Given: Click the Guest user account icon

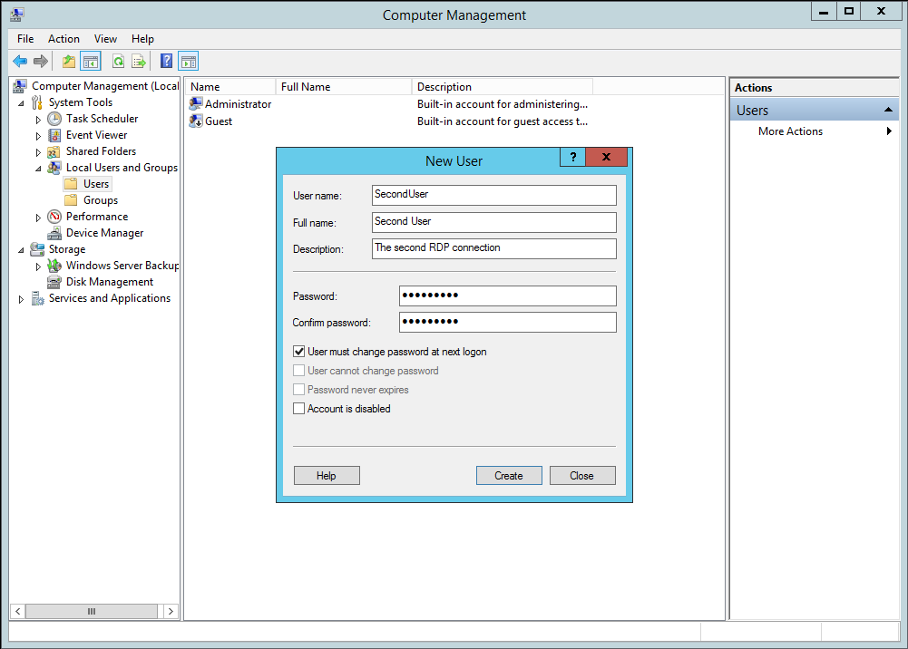Looking at the screenshot, I should coord(196,121).
